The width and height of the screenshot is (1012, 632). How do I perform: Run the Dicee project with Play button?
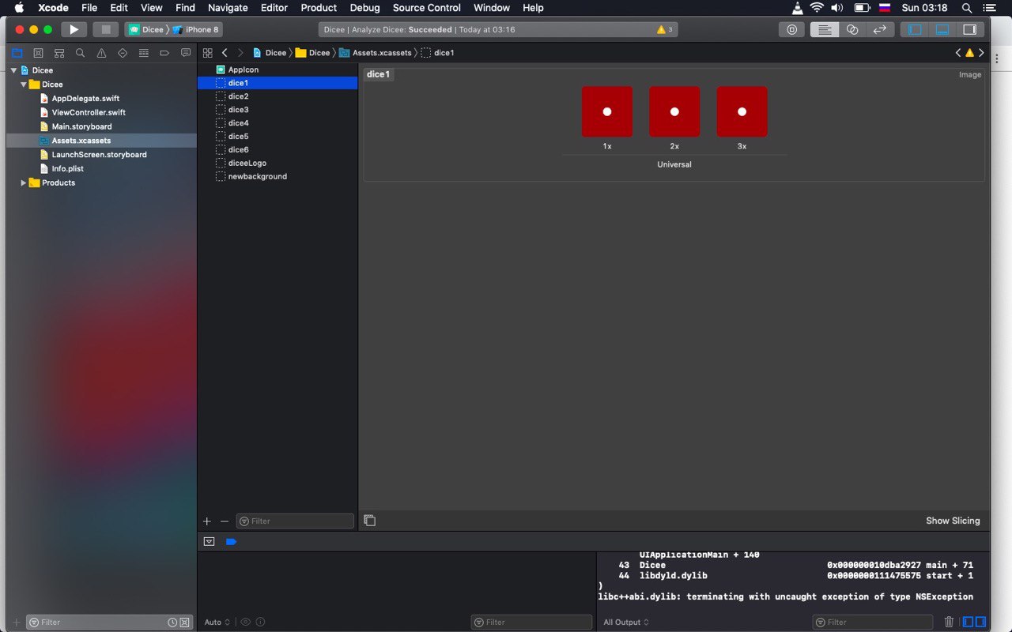(x=74, y=29)
